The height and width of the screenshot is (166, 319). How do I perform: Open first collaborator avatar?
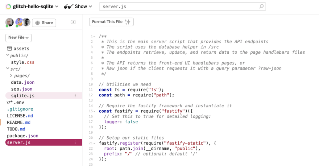pos(9,22)
